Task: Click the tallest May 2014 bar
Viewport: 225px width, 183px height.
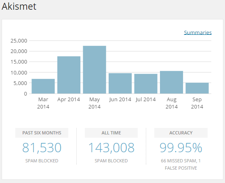Action: tap(95, 70)
